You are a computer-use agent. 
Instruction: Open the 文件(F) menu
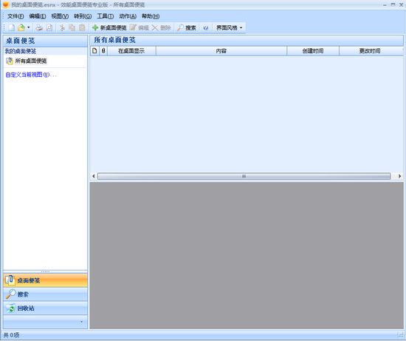pyautogui.click(x=16, y=16)
